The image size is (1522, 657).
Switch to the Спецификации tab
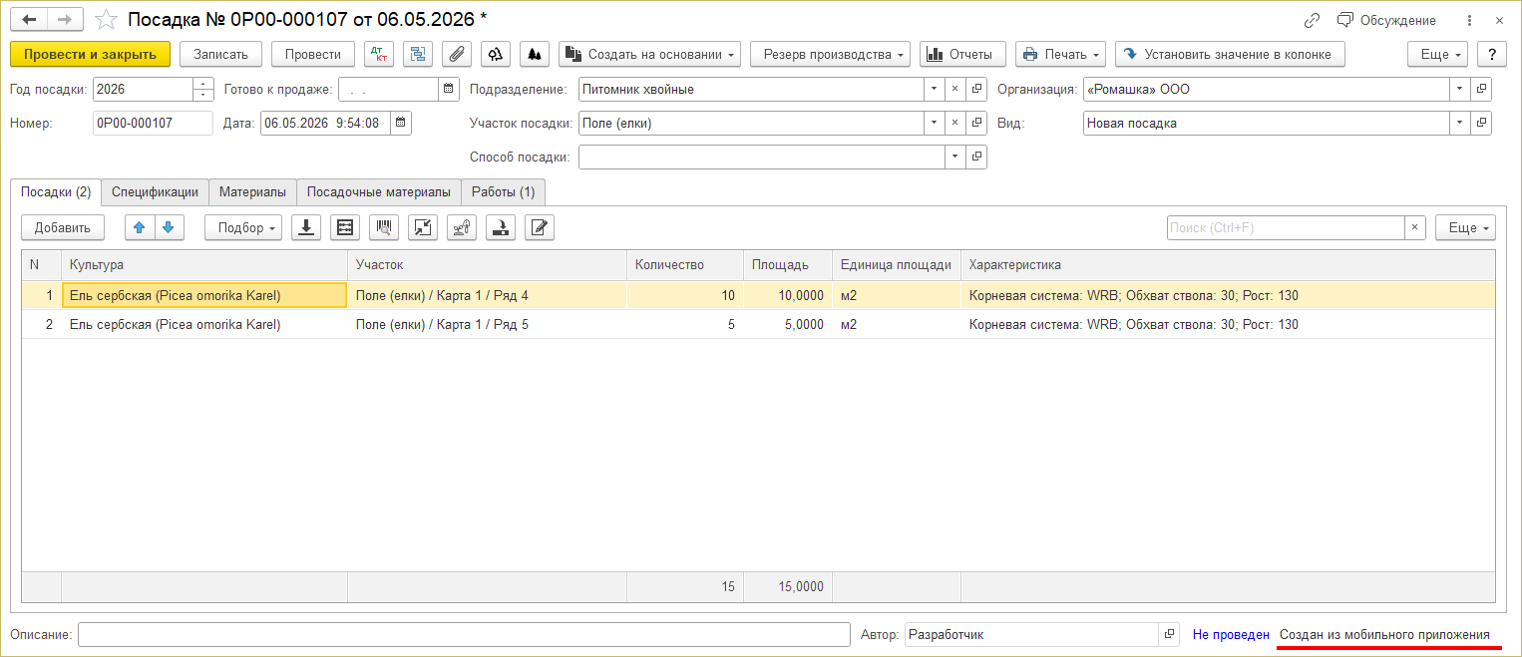[x=155, y=191]
